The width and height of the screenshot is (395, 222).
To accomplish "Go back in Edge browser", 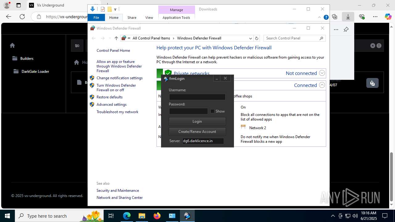I will (x=9, y=17).
